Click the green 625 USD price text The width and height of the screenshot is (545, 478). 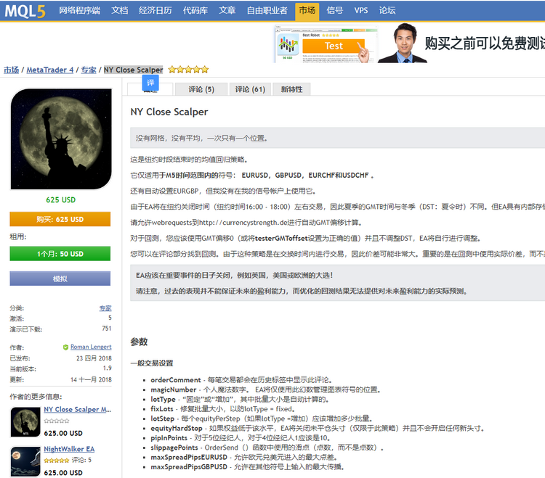coord(61,199)
